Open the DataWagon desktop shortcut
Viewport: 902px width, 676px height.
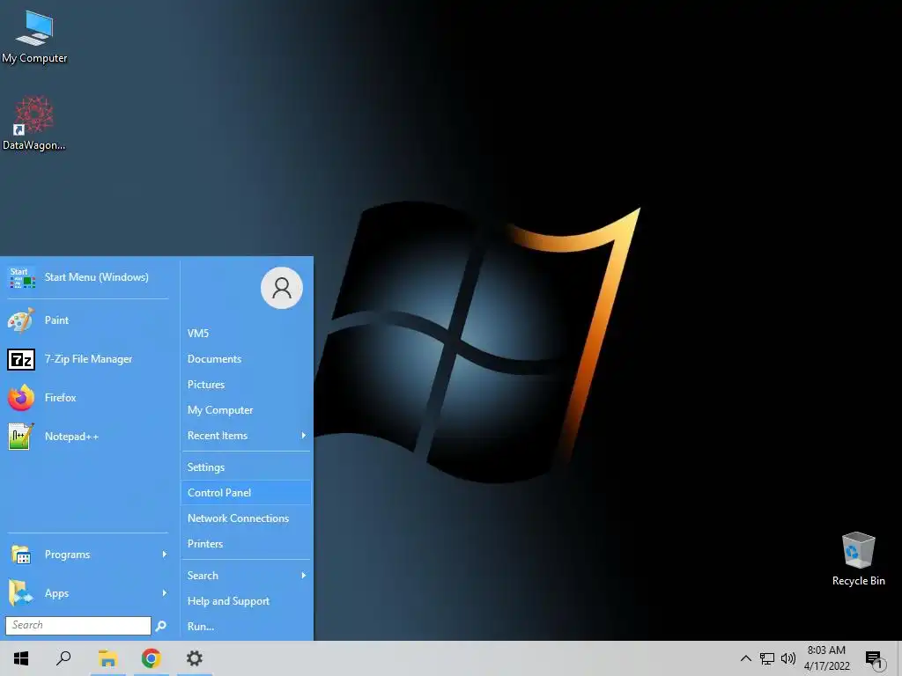[34, 122]
